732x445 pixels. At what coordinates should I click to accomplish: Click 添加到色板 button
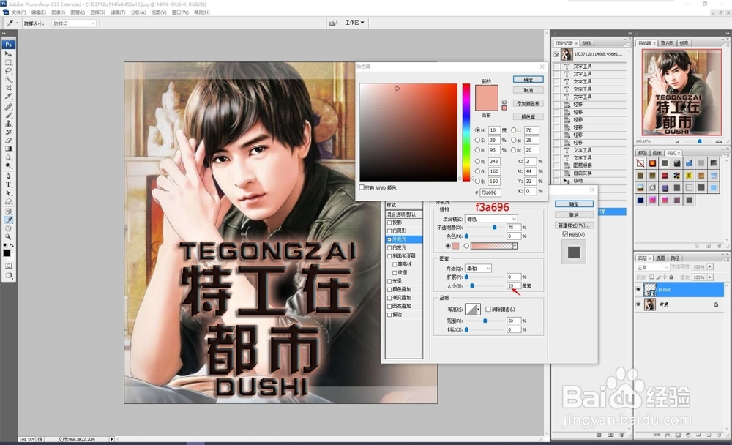[x=528, y=103]
